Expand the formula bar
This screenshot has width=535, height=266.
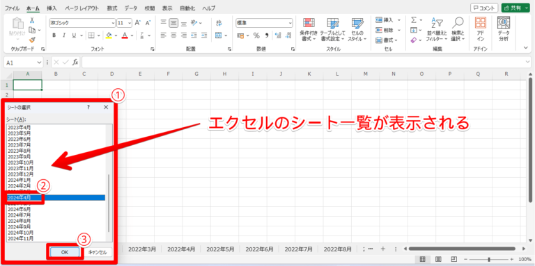[x=528, y=63]
